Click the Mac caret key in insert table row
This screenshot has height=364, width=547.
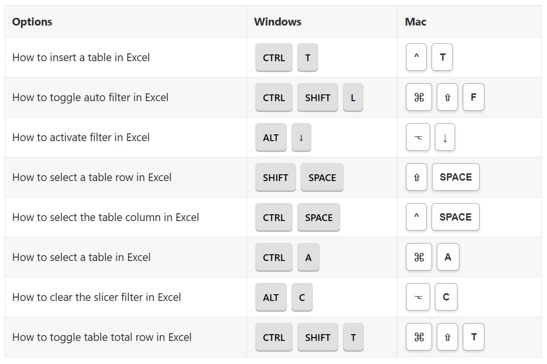(x=416, y=57)
